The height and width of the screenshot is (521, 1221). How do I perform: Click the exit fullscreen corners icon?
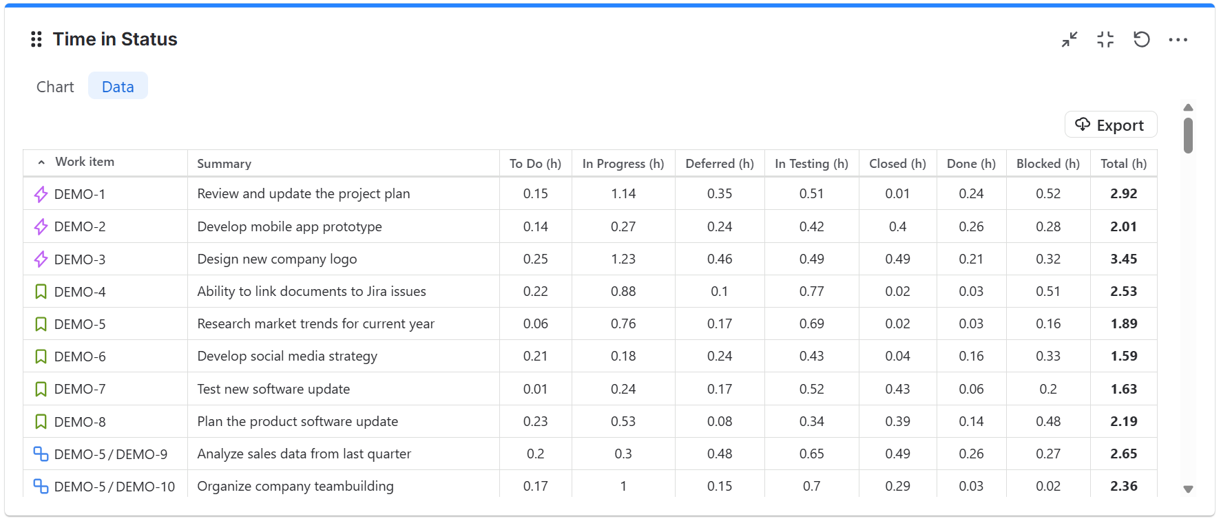tap(1105, 39)
